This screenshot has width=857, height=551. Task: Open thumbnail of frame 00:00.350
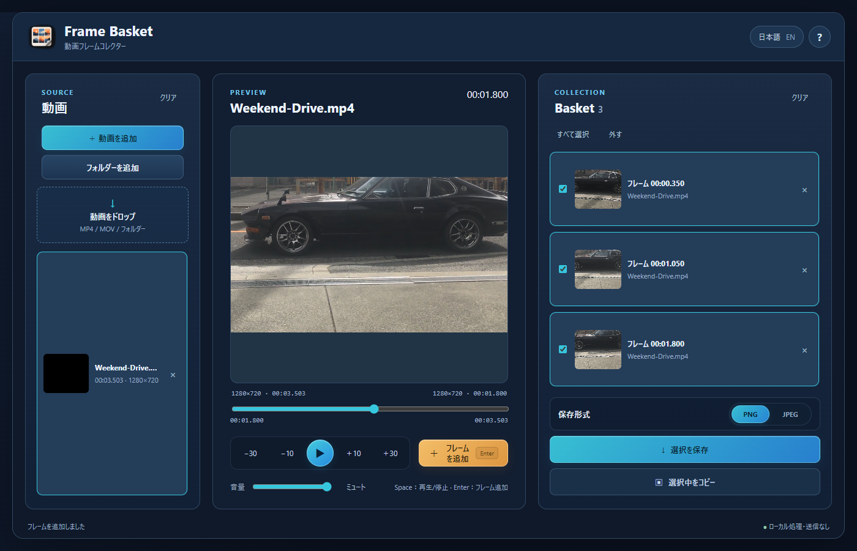tap(598, 189)
